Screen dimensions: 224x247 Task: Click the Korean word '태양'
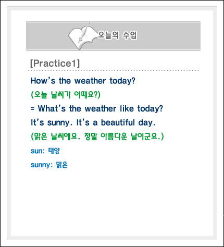(54, 151)
